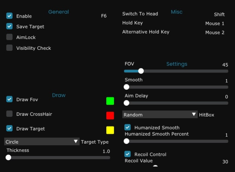Toggle the Enable checkbox
Viewport: 235px width, 172px height.
(x=9, y=16)
